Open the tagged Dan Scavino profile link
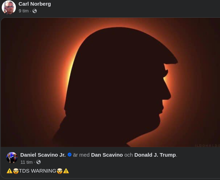The image size is (220, 180). coord(107,155)
